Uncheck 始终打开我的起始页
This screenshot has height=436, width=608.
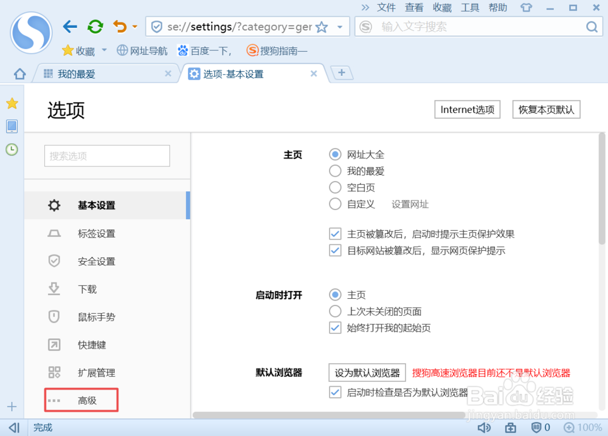[x=335, y=327]
